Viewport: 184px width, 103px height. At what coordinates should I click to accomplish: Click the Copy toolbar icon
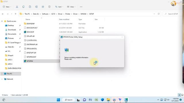point(24,7)
